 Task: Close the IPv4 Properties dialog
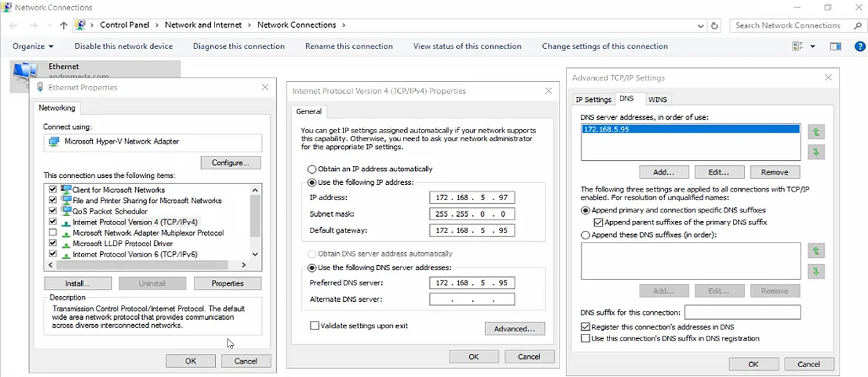tap(548, 91)
